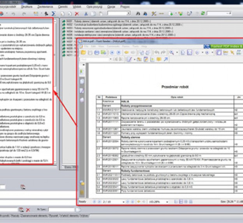243x223 pixels.
Task: Click the scissors cut icon in main toolbar
Action: 86,14
